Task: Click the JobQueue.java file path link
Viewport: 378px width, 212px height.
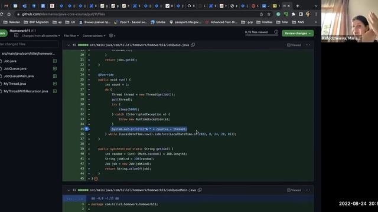Action: [x=139, y=45]
